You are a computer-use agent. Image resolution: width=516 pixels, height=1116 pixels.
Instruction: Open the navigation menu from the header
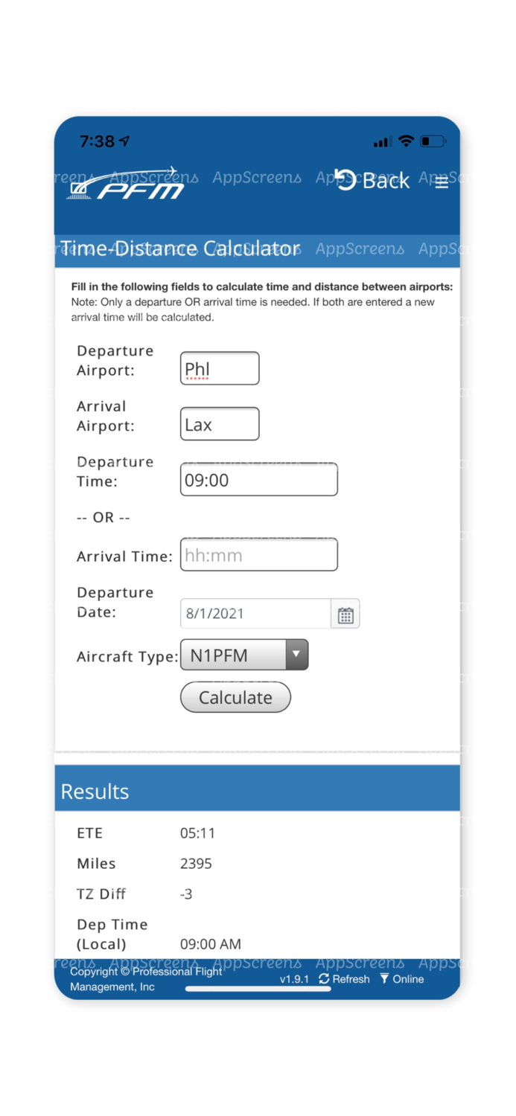(442, 182)
